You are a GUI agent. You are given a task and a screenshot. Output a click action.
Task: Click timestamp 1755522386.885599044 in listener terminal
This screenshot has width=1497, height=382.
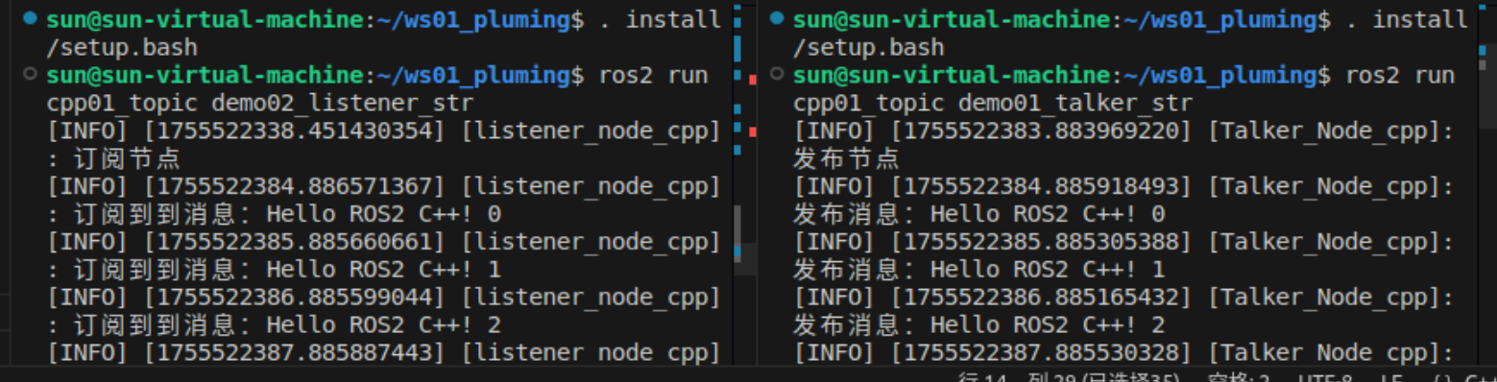click(295, 297)
